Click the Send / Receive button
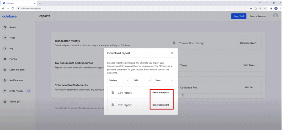The width and height of the screenshot is (282, 130). pyautogui.click(x=258, y=16)
